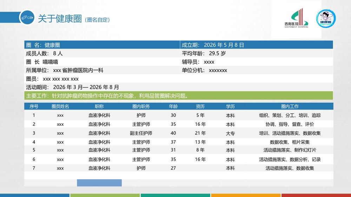Click 培训、活动措施落实、数据收集 cell
The width and height of the screenshot is (351, 197).
point(290,133)
